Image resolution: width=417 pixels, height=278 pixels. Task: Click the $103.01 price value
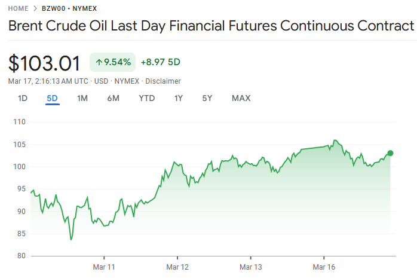(x=44, y=63)
